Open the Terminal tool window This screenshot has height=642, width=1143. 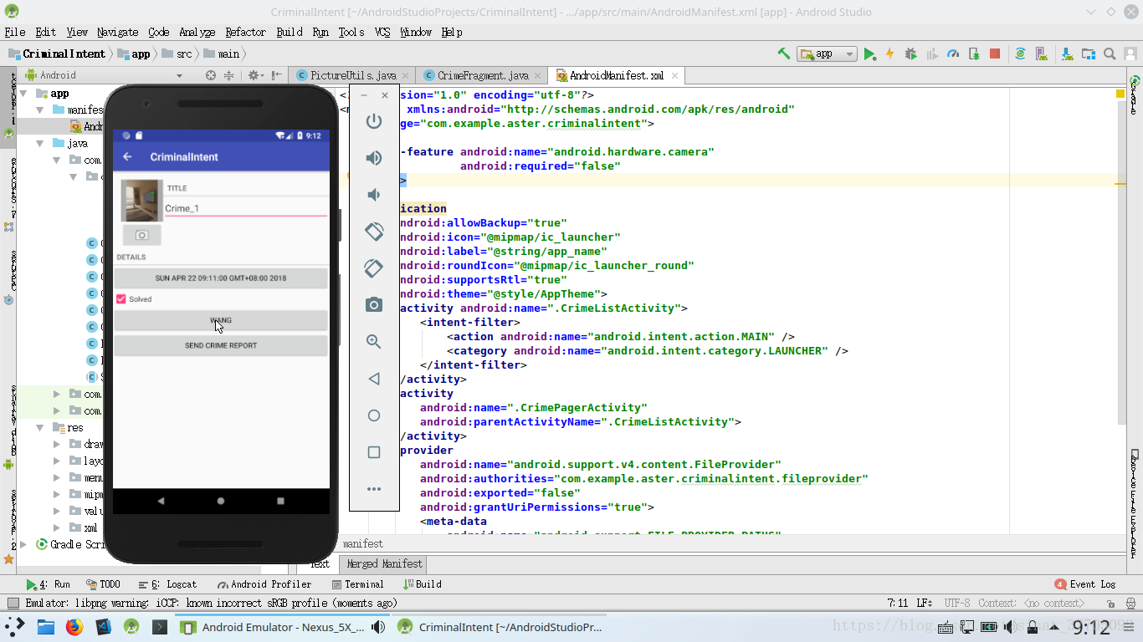358,584
